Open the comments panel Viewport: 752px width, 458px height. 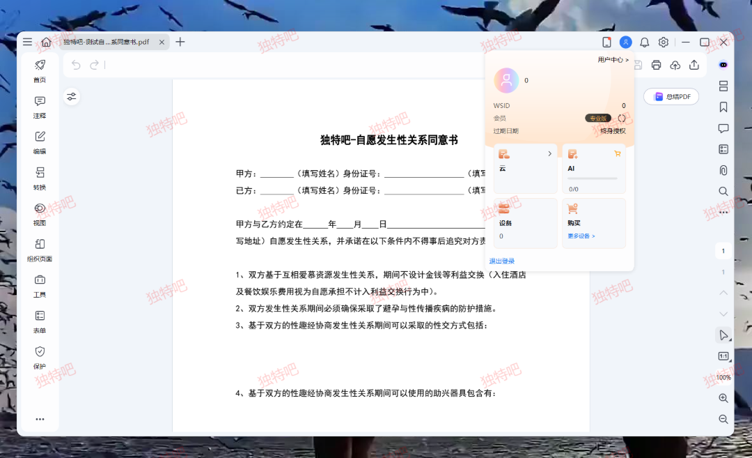[x=723, y=128]
